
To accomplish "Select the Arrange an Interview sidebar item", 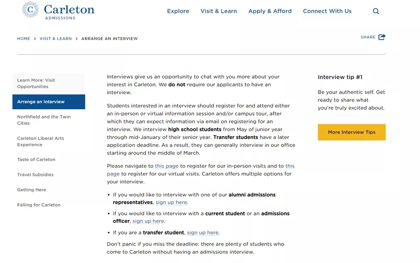I will click(41, 102).
